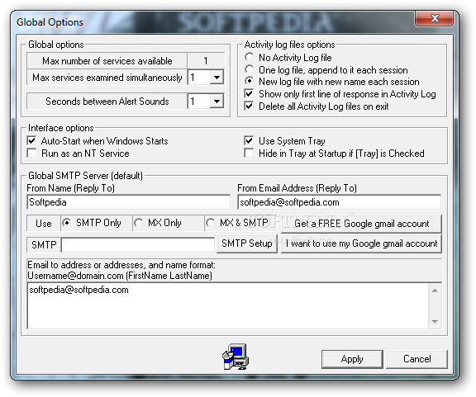
Task: Toggle Auto-Start when Windows Starts checkbox
Action: (x=31, y=140)
